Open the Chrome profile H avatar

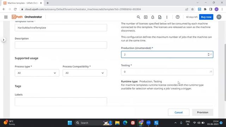tap(216, 9)
